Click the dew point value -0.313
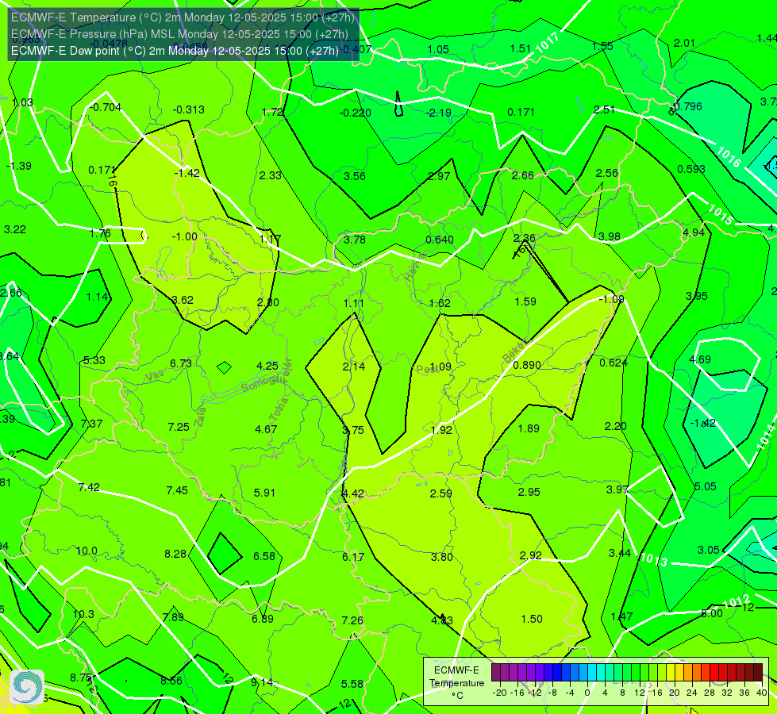This screenshot has height=714, width=777. 188,110
